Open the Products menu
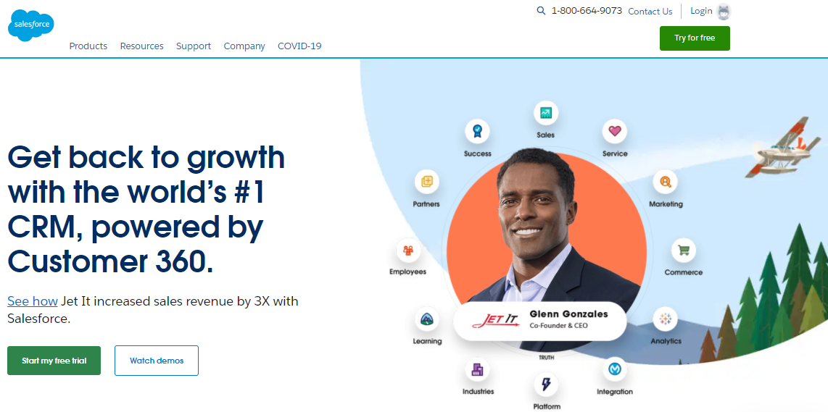This screenshot has width=828, height=412. coord(88,46)
